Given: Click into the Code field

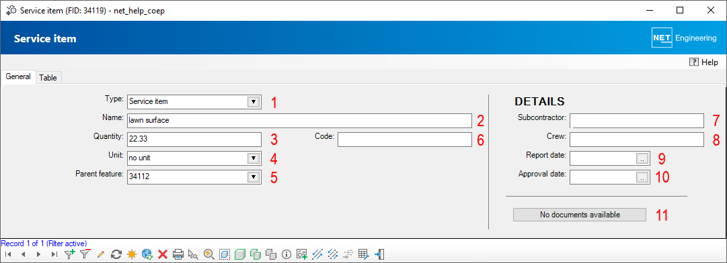Looking at the screenshot, I should point(405,139).
